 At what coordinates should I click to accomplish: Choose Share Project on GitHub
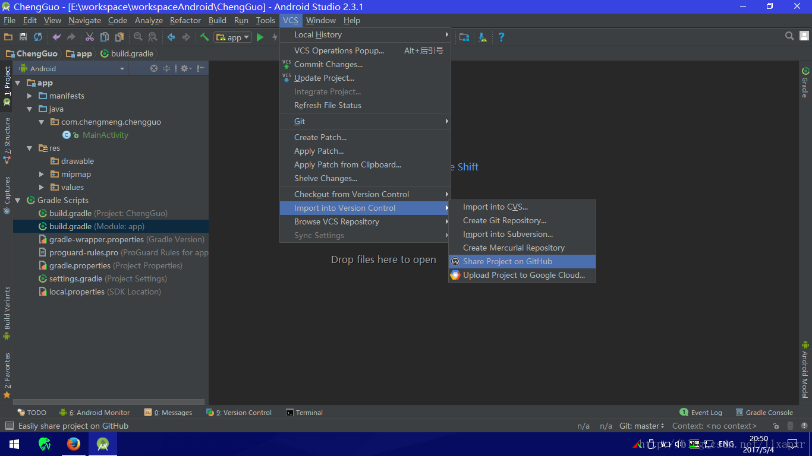pos(522,261)
